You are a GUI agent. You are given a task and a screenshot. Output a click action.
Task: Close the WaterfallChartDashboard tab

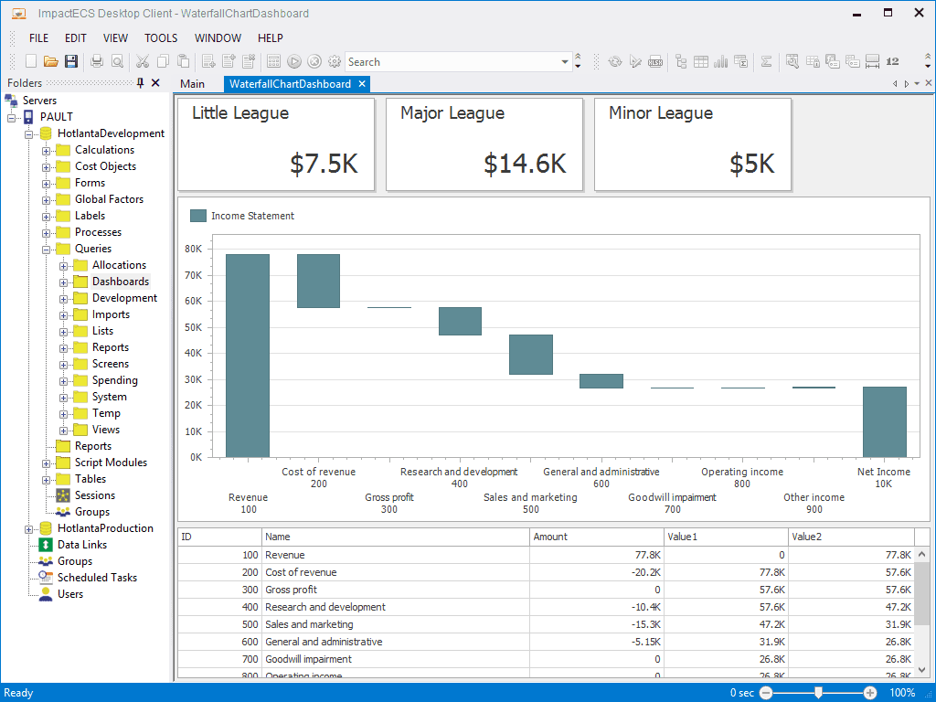click(x=362, y=83)
